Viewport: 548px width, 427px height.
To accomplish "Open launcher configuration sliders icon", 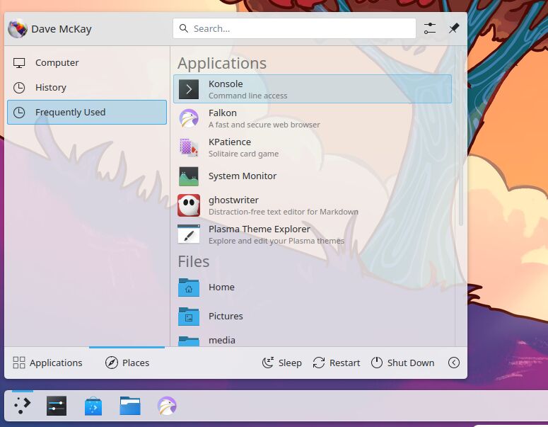I will tap(430, 28).
